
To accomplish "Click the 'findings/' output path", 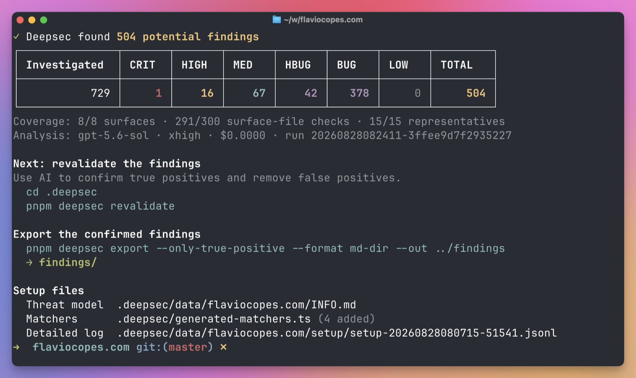I will click(68, 262).
